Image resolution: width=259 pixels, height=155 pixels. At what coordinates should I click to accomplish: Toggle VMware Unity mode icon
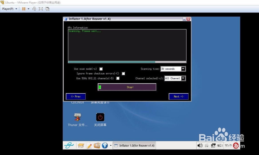click(x=47, y=9)
